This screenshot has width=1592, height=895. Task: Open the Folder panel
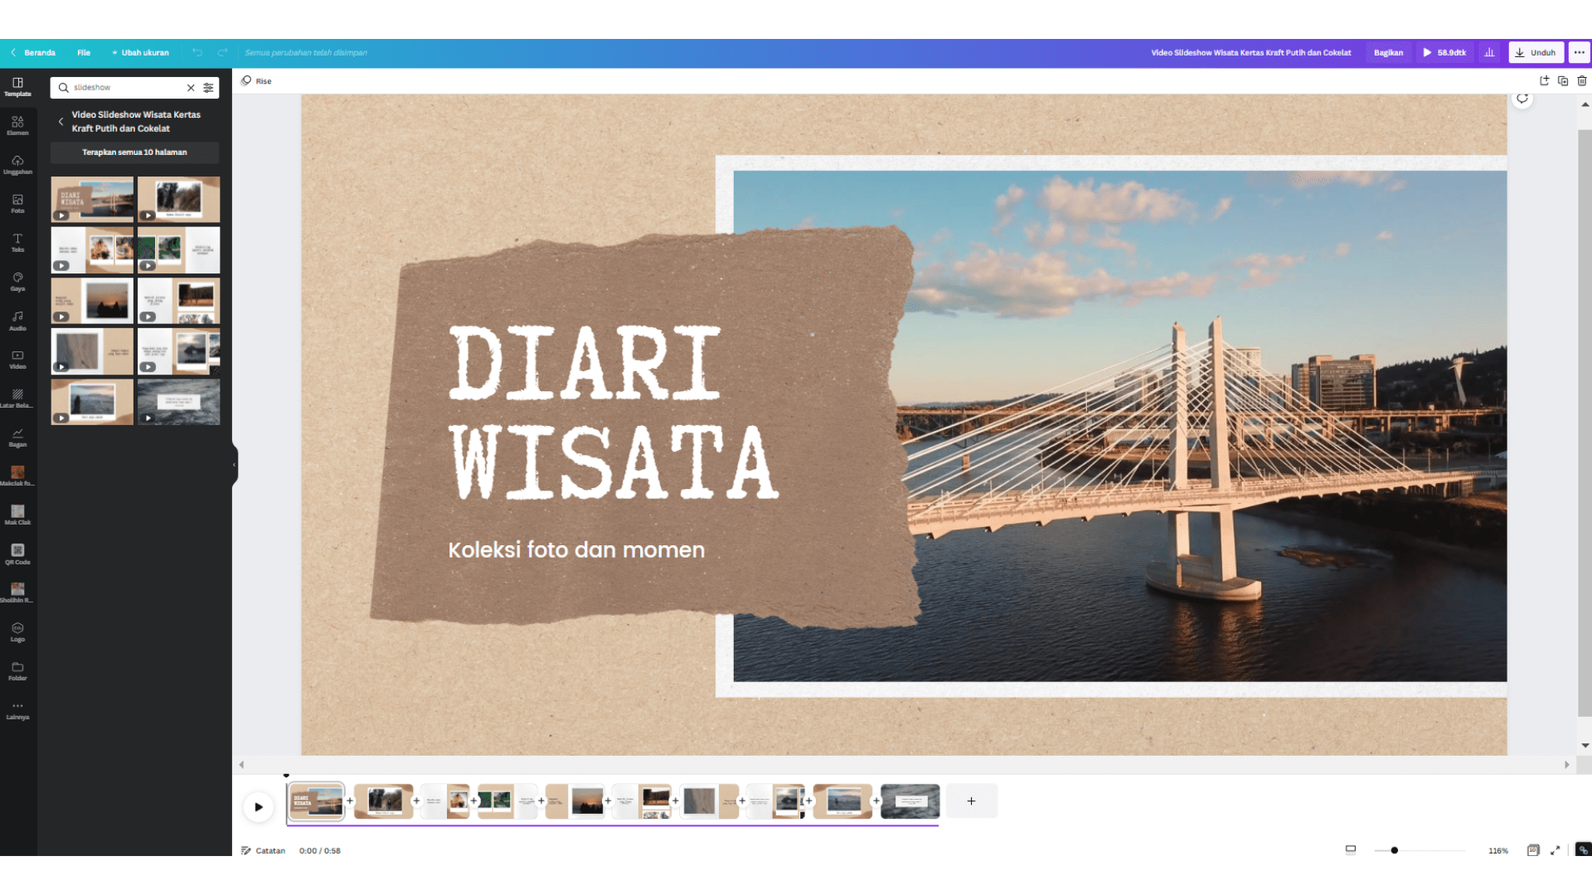[17, 670]
